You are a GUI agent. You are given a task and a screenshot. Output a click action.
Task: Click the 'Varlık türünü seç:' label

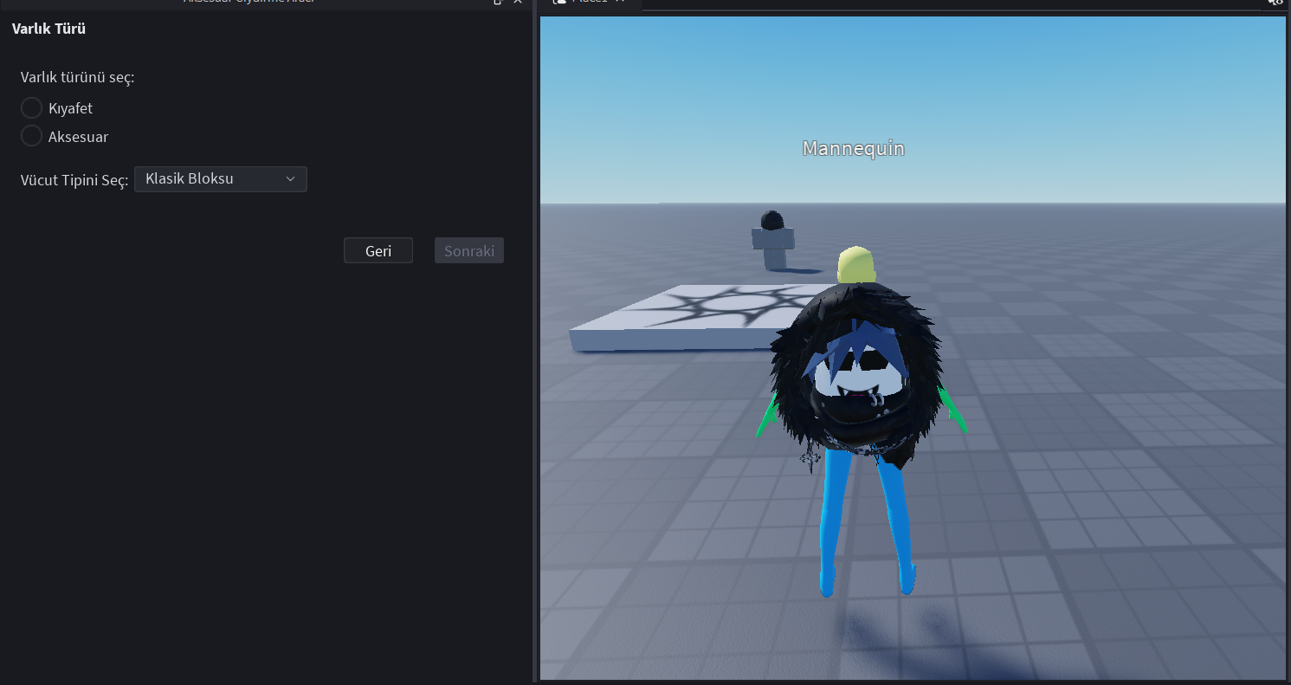[x=77, y=77]
